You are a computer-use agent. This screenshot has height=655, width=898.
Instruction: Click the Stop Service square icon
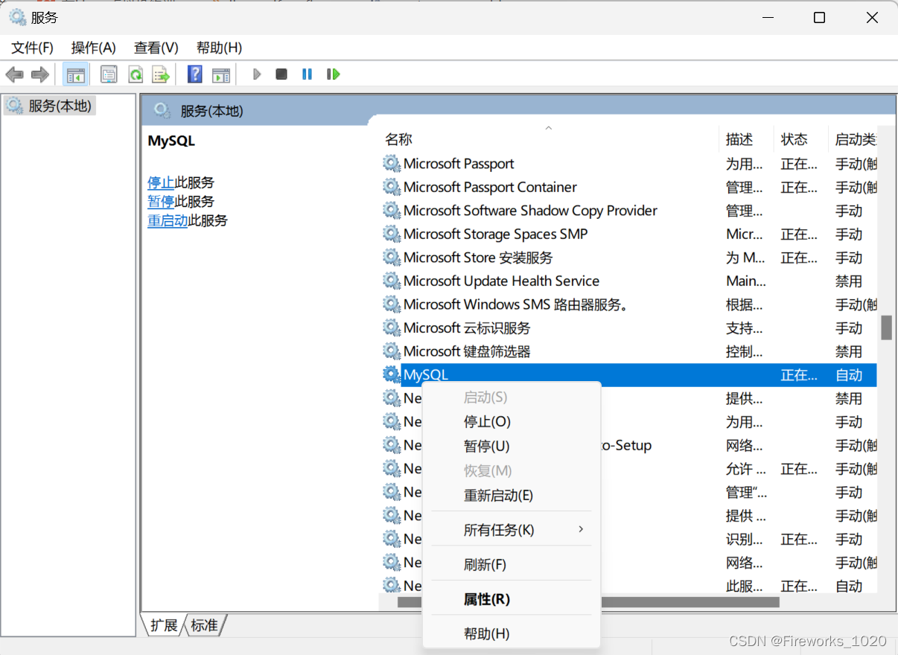pos(281,74)
